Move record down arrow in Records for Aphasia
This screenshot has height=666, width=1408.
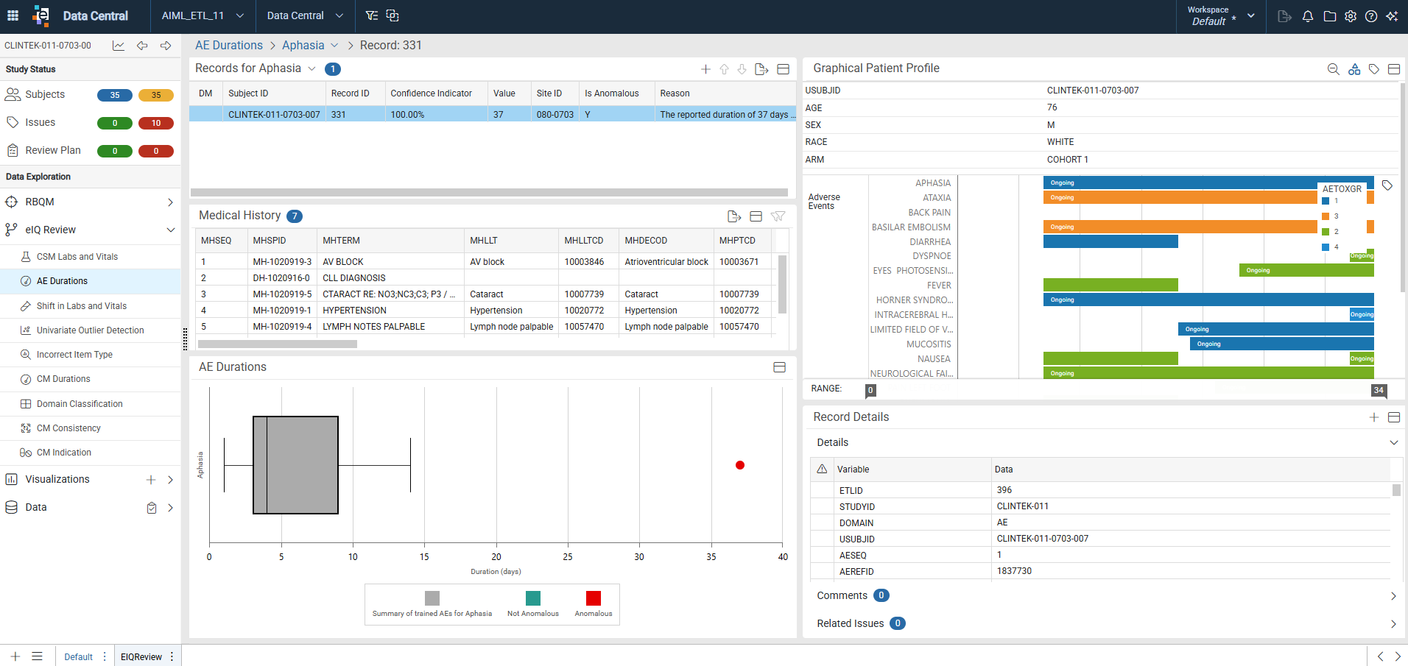[x=742, y=69]
